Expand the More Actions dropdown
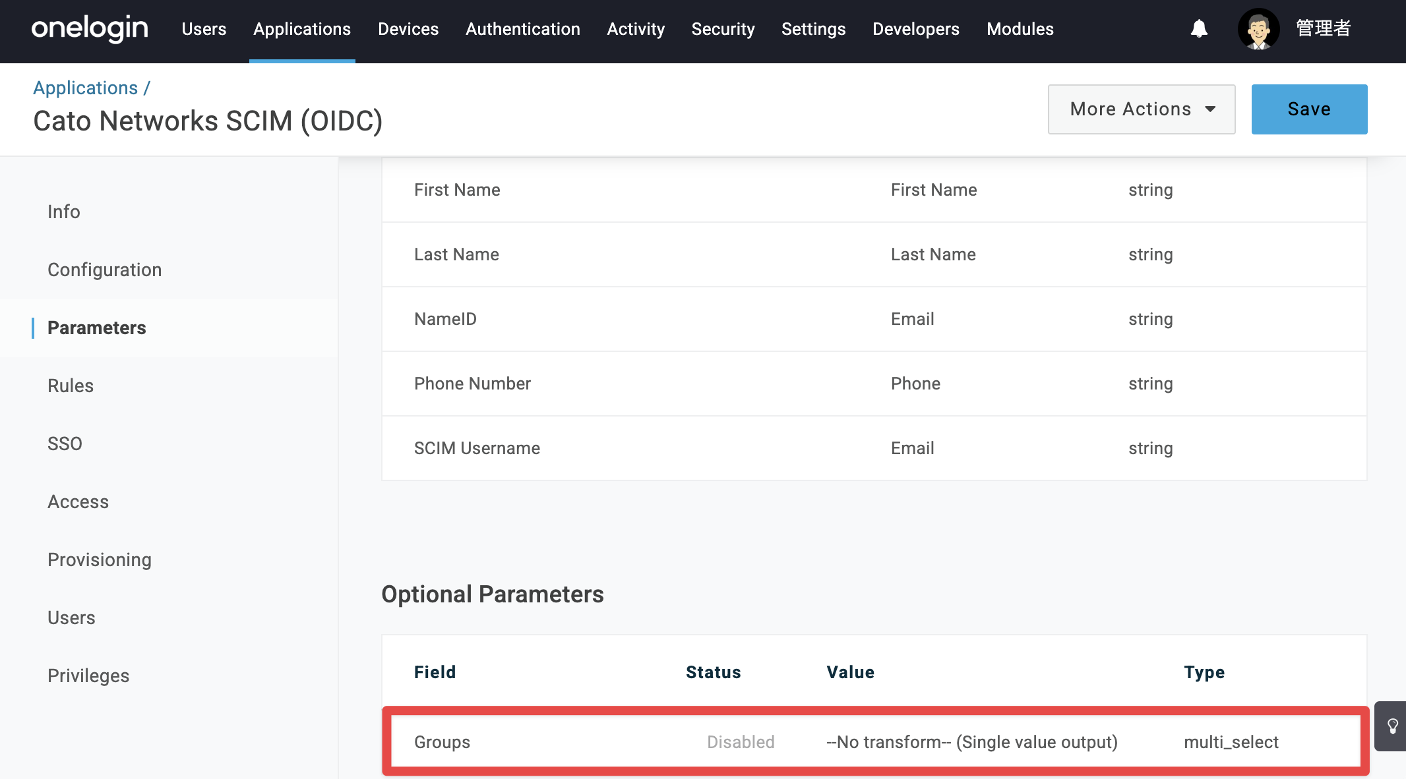 (x=1142, y=109)
